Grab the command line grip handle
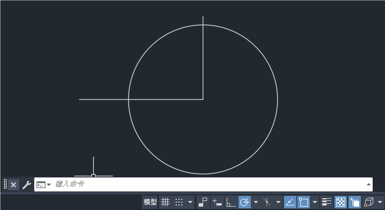The image size is (385, 210). click(5, 184)
